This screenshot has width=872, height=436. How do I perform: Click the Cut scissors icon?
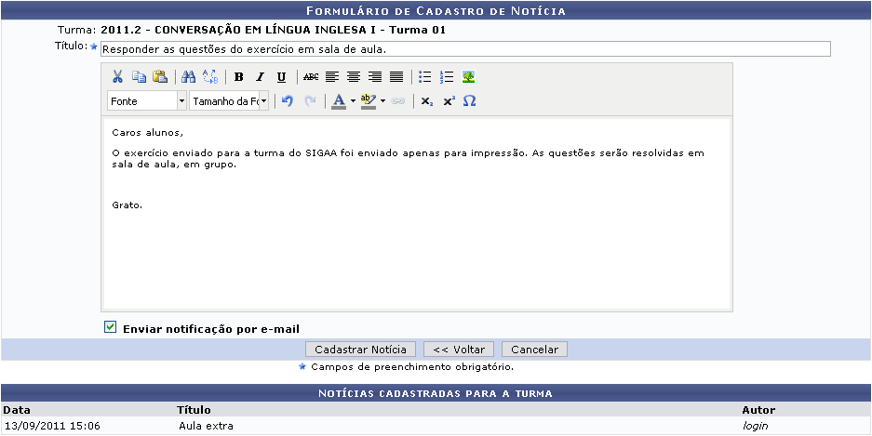[117, 77]
